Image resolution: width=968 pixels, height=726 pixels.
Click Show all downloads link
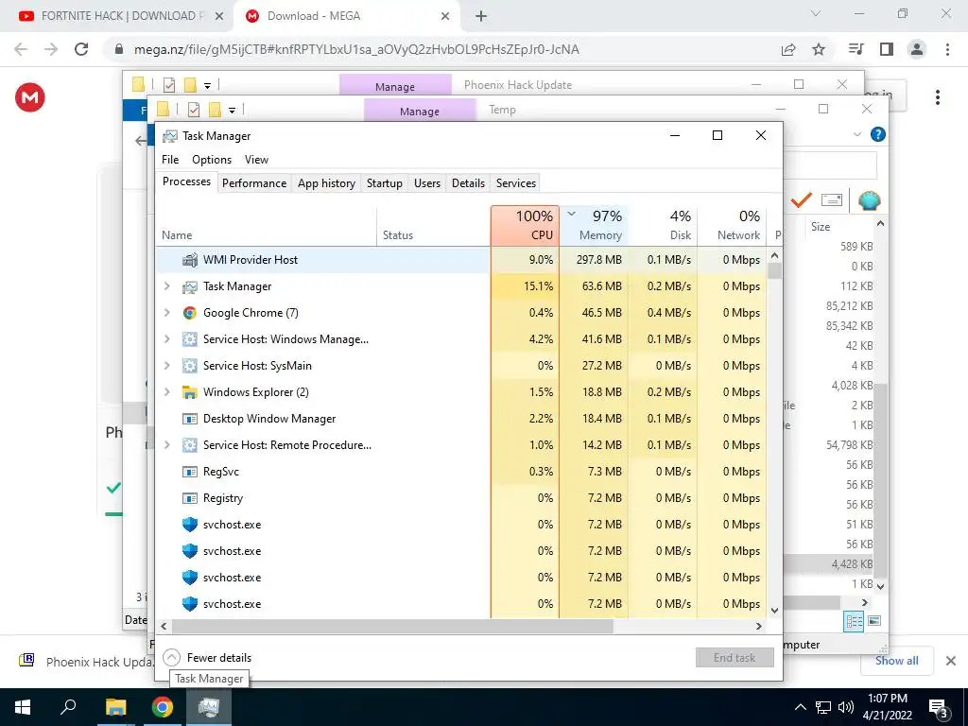(x=896, y=660)
